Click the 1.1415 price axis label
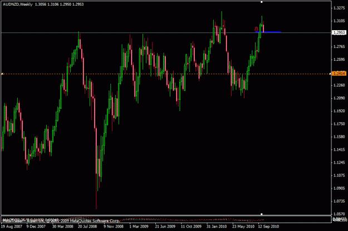The image size is (348, 231). pos(339,150)
